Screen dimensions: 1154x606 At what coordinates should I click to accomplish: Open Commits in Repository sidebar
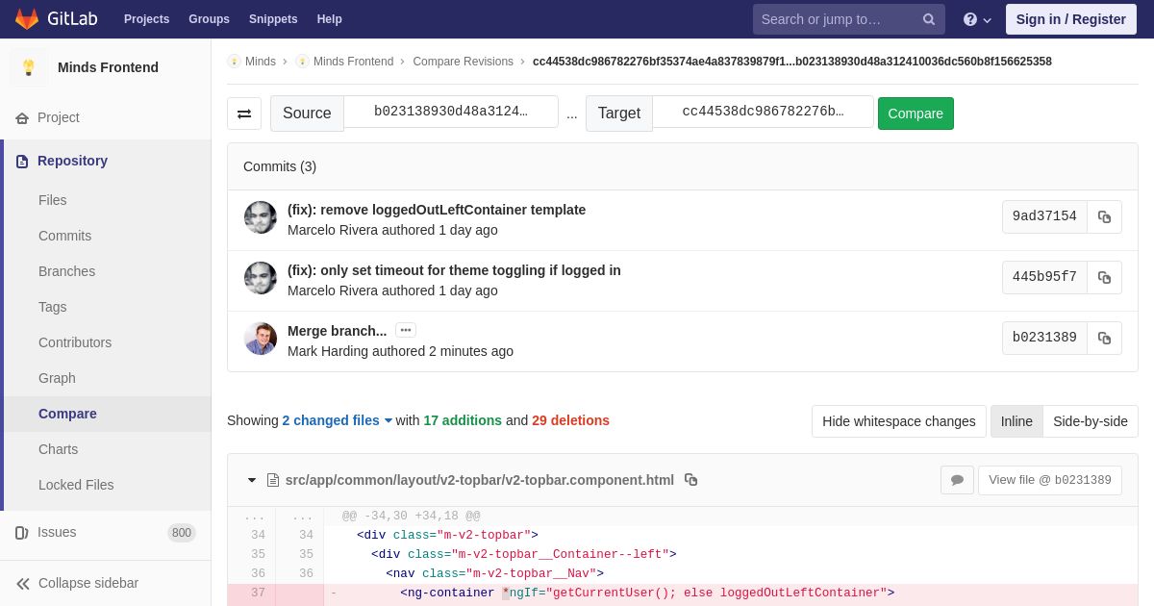point(64,236)
